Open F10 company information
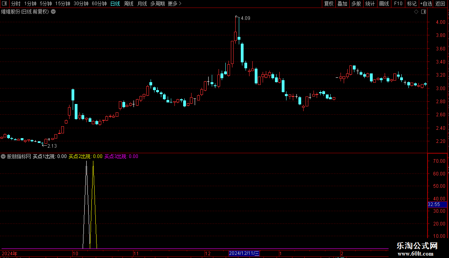Image resolution: width=449 pixels, height=258 pixels. (x=398, y=4)
